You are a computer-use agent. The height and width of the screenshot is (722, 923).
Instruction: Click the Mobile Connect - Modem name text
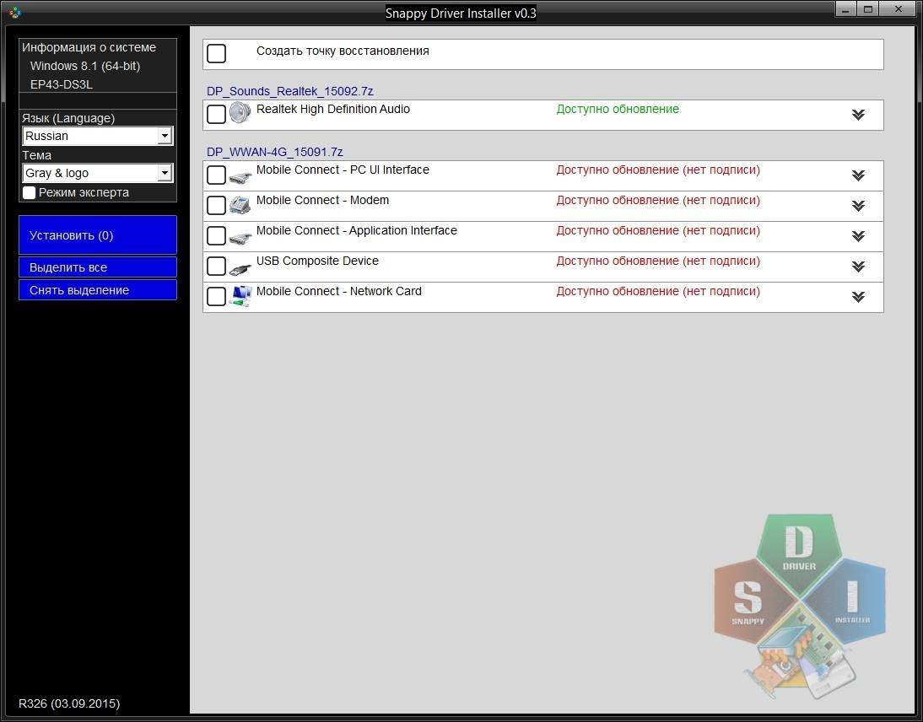(x=322, y=200)
